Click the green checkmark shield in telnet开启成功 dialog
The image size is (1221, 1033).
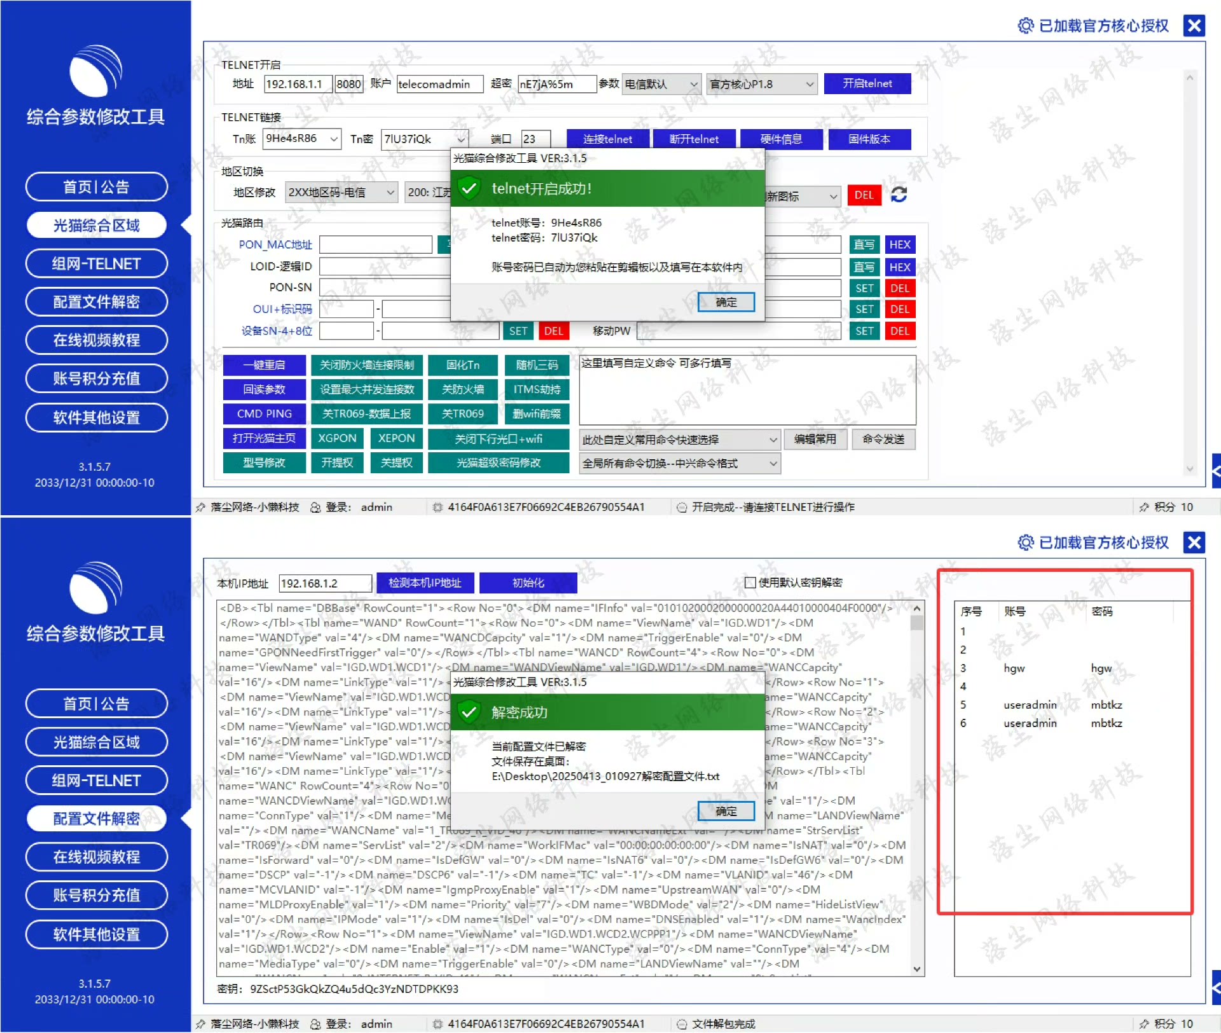coord(469,188)
